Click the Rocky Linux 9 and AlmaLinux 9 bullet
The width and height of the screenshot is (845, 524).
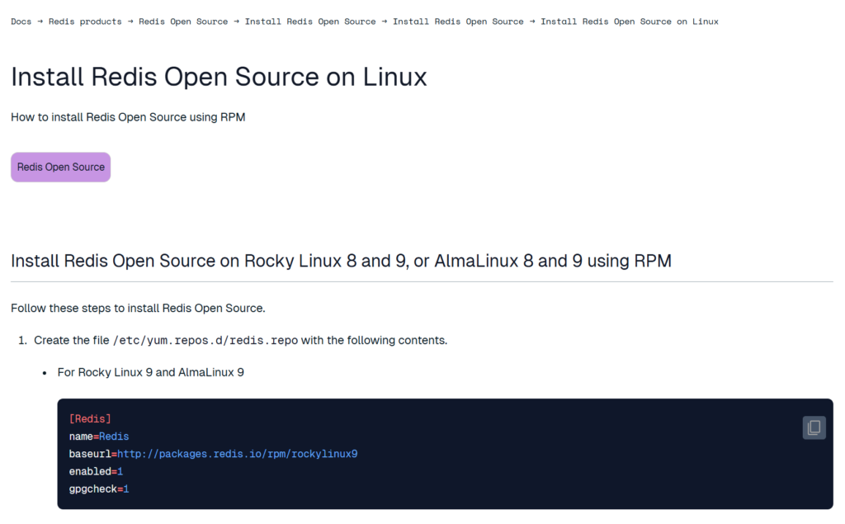(150, 372)
